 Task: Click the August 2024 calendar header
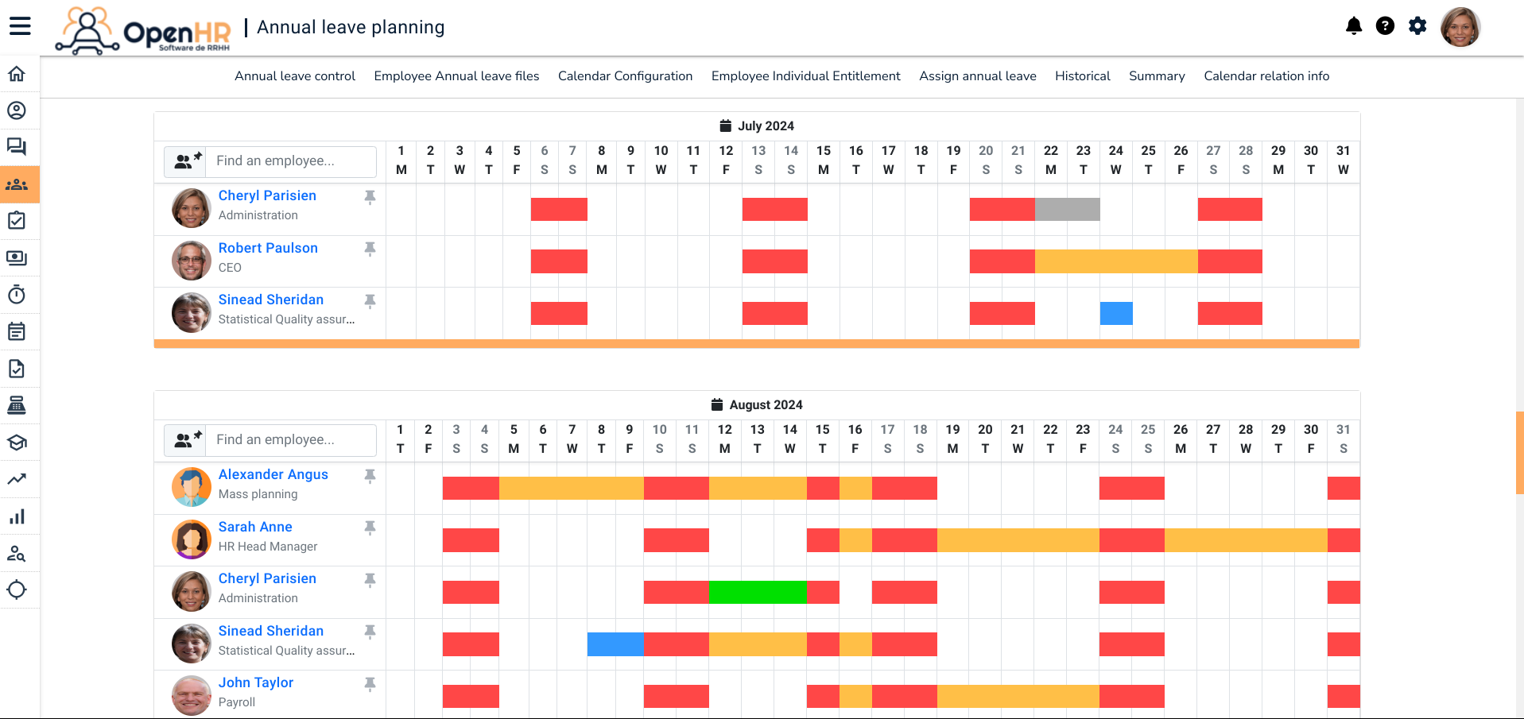757,405
